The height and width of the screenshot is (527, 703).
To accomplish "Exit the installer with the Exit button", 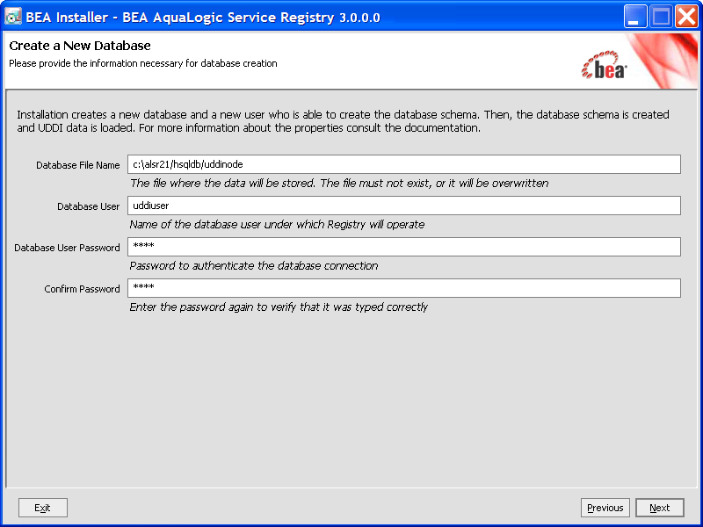I will coord(42,508).
